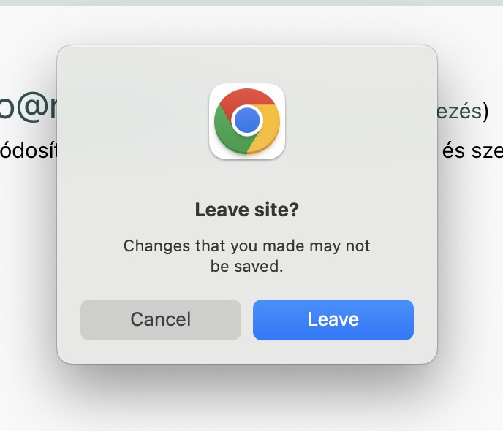Image resolution: width=503 pixels, height=431 pixels.
Task: Cancel leaving the site
Action: pos(161,320)
